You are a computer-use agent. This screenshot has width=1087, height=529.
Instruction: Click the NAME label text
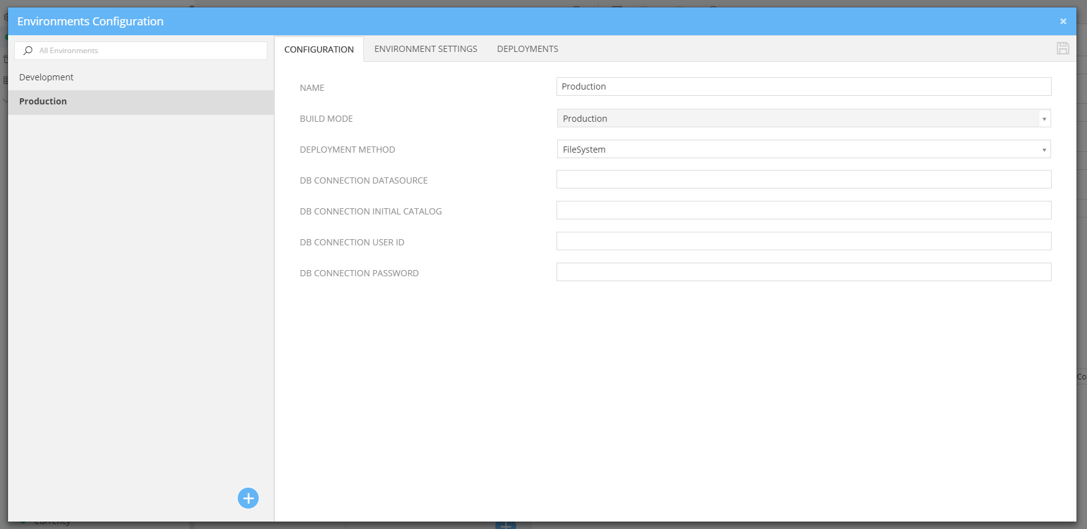[x=312, y=88]
